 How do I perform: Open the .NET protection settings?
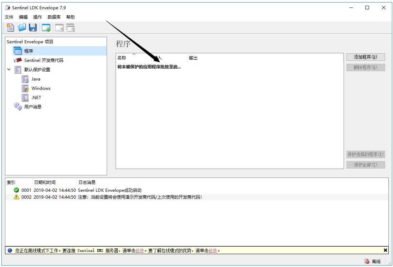[x=36, y=97]
